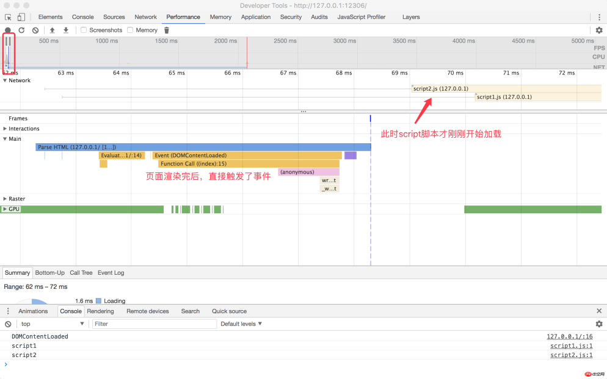Save the performance profile
607x379 pixels.
[x=65, y=30]
